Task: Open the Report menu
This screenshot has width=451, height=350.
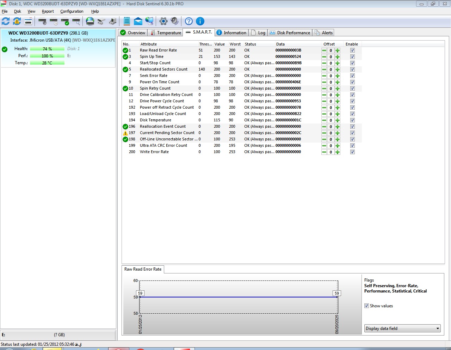Action: pos(48,11)
